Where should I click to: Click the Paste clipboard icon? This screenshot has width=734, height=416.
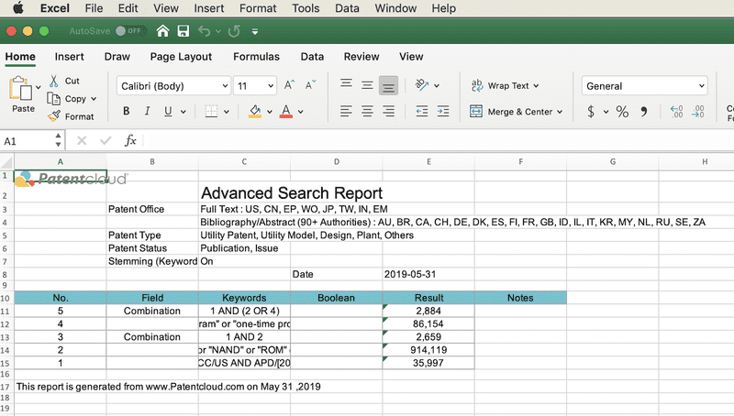(x=20, y=88)
